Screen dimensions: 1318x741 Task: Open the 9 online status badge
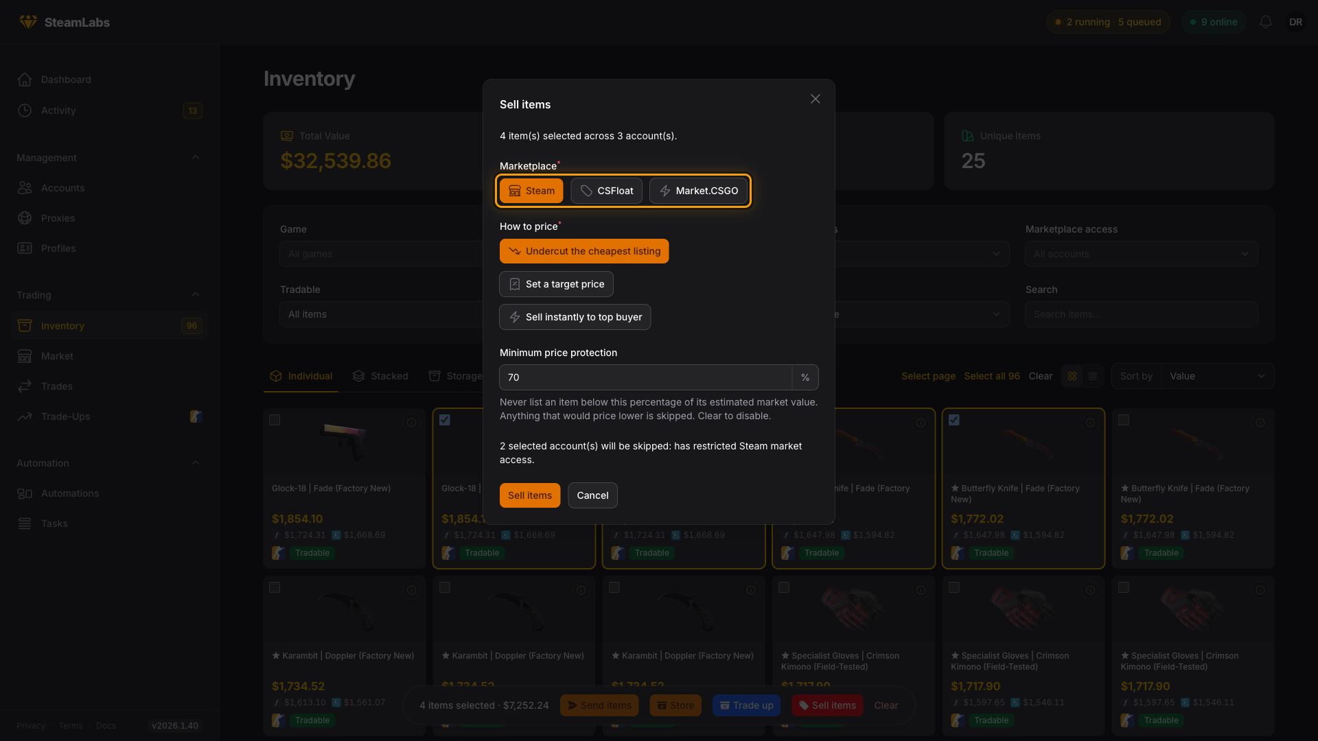point(1214,22)
